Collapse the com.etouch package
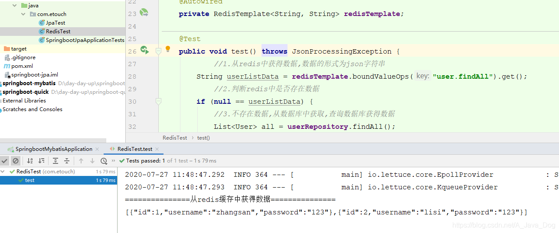 point(23,14)
